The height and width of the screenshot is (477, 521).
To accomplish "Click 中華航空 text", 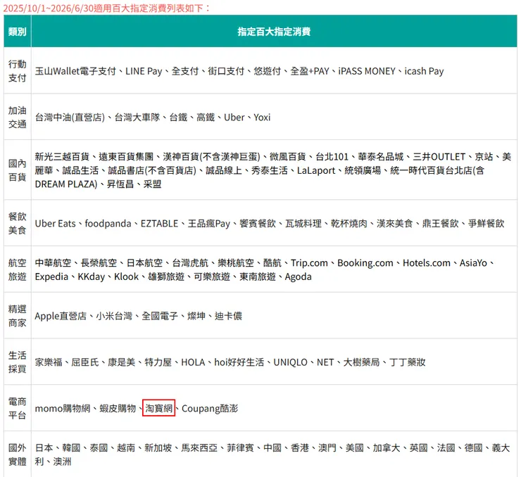I will [x=53, y=263].
